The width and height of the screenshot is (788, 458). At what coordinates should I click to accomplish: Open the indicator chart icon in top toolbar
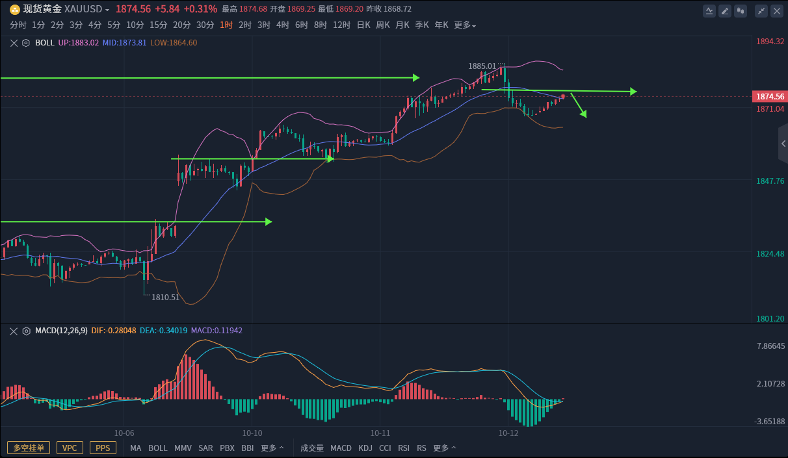709,11
